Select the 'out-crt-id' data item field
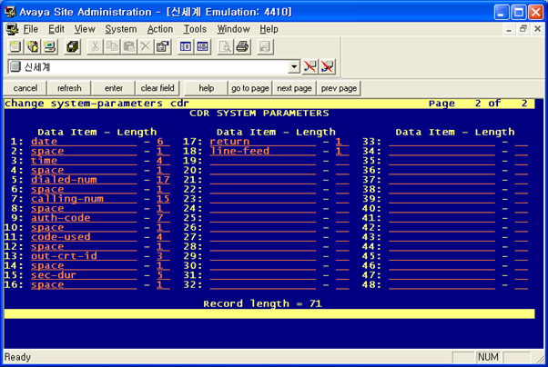Screen dimensions: 548x367 point(84,256)
